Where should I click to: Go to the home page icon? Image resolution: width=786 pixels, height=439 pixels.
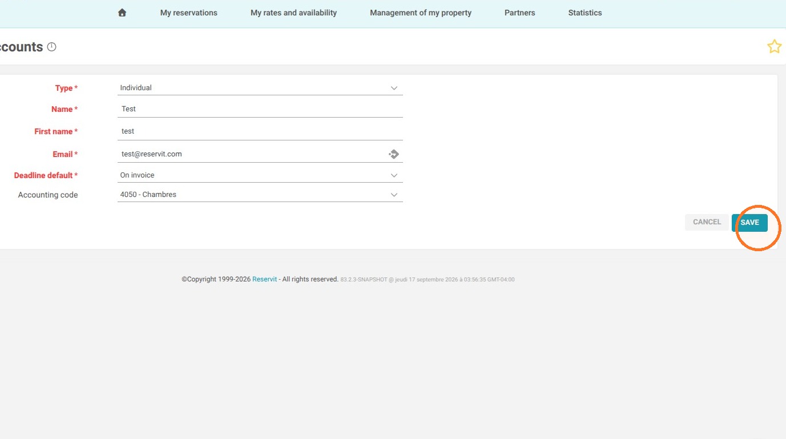[122, 13]
